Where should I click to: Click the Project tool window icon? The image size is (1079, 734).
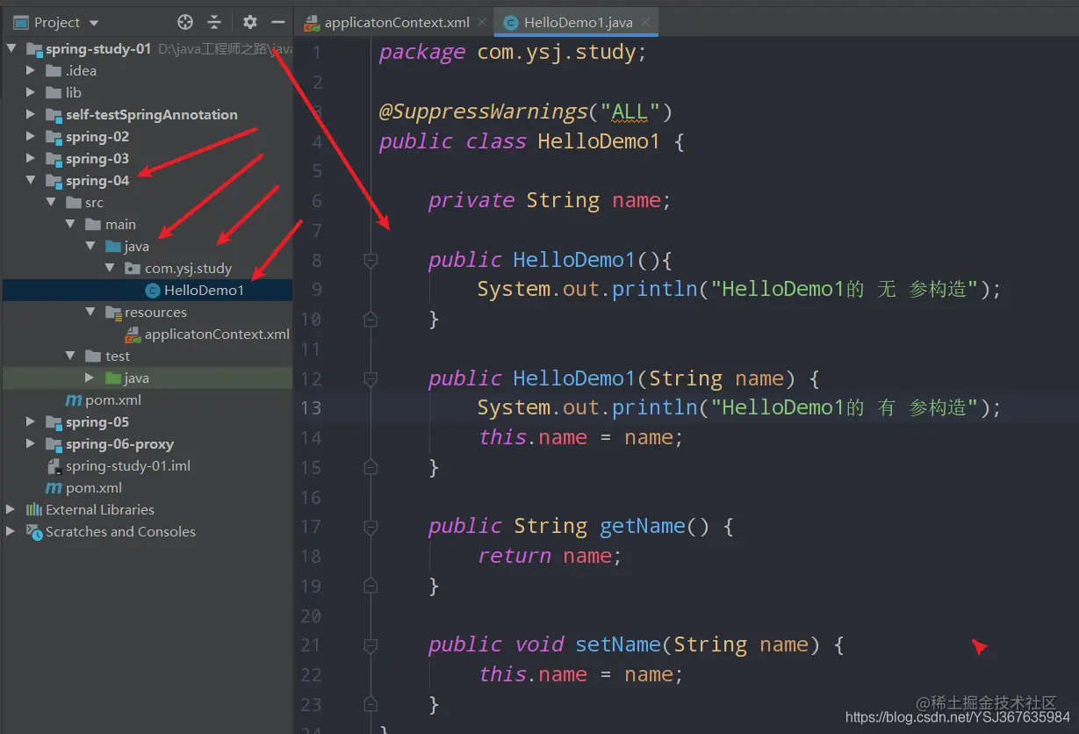[19, 23]
